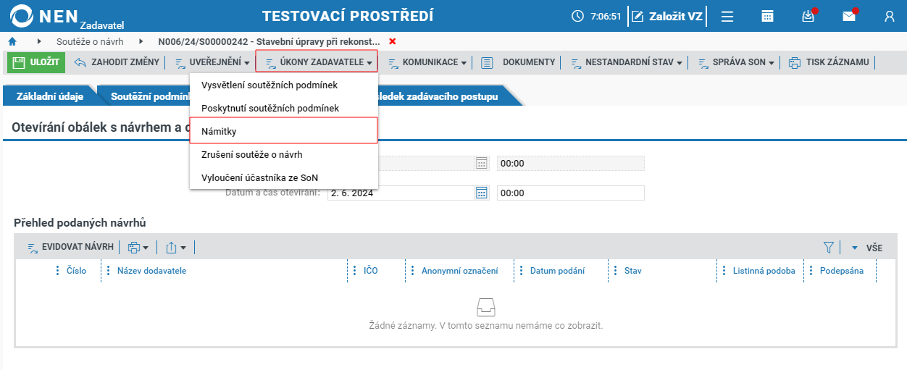
Task: Switch to the Základní údaje tab
Action: coord(50,96)
